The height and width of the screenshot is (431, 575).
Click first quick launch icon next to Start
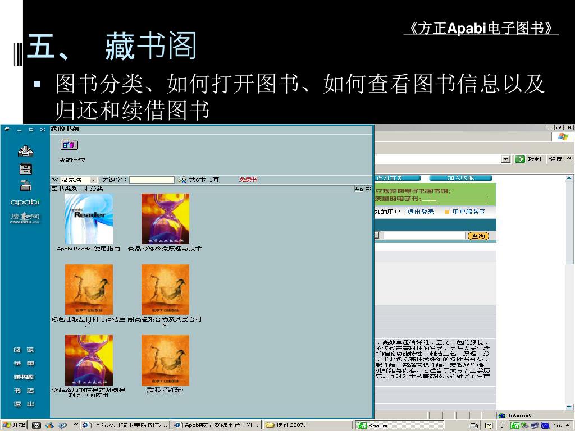click(x=36, y=425)
